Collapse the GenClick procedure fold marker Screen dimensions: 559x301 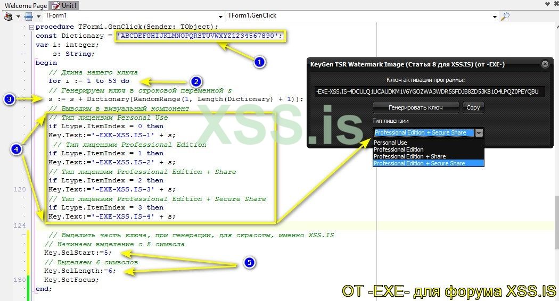coord(31,27)
